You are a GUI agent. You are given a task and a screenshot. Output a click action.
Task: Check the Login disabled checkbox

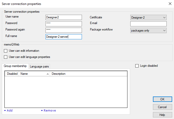point(137,66)
